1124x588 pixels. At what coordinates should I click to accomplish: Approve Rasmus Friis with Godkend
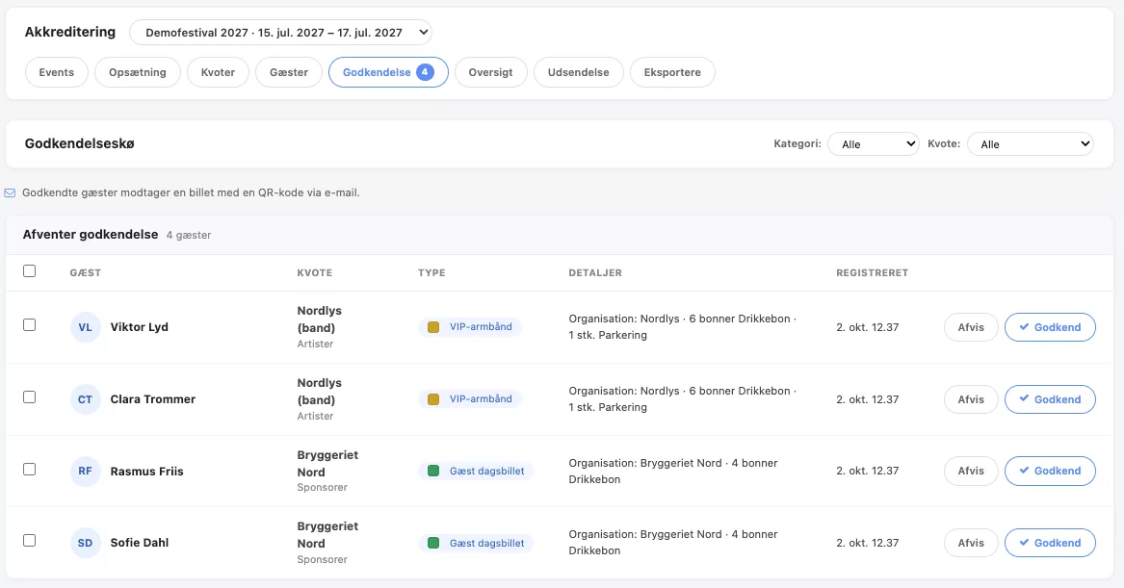coord(1050,472)
